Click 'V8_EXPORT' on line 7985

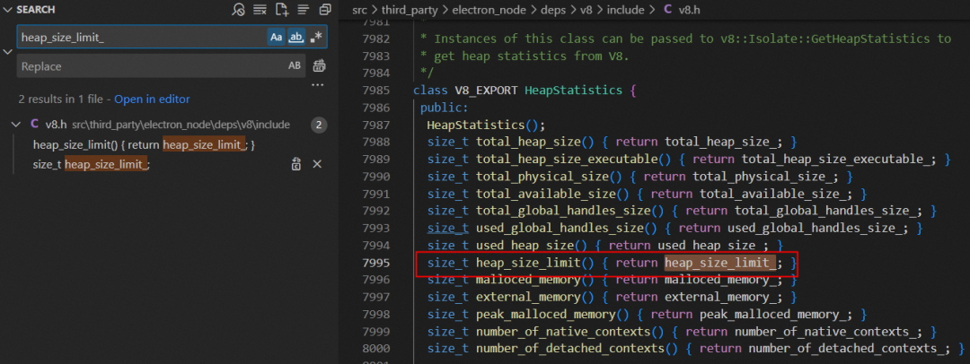[x=487, y=91]
